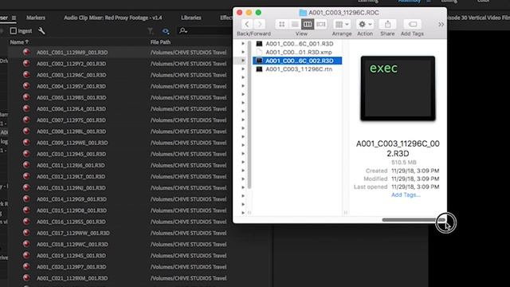Open the Finder Arrange dropdown
Image resolution: width=510 pixels, height=287 pixels.
point(342,24)
